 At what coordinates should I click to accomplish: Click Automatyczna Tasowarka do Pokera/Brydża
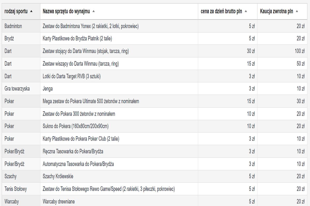pos(78,164)
